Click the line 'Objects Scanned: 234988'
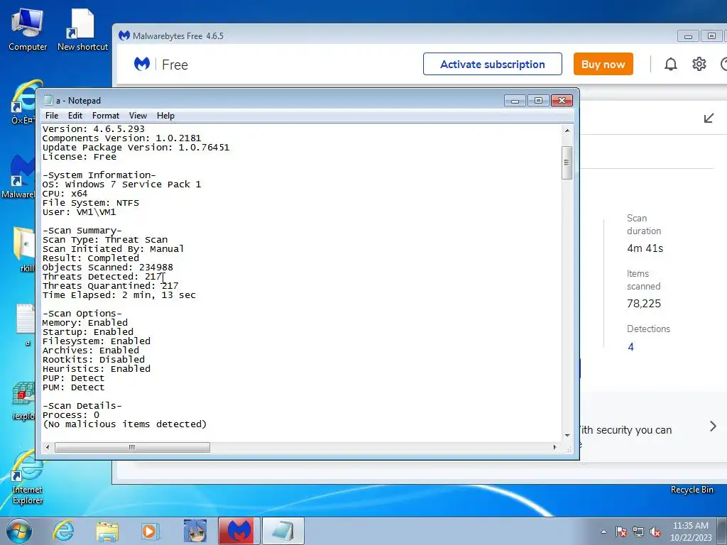This screenshot has height=545, width=727. pos(108,268)
